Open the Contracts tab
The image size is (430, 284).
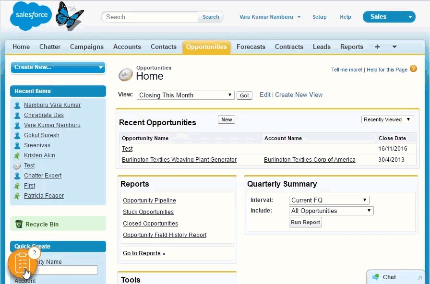click(x=289, y=47)
